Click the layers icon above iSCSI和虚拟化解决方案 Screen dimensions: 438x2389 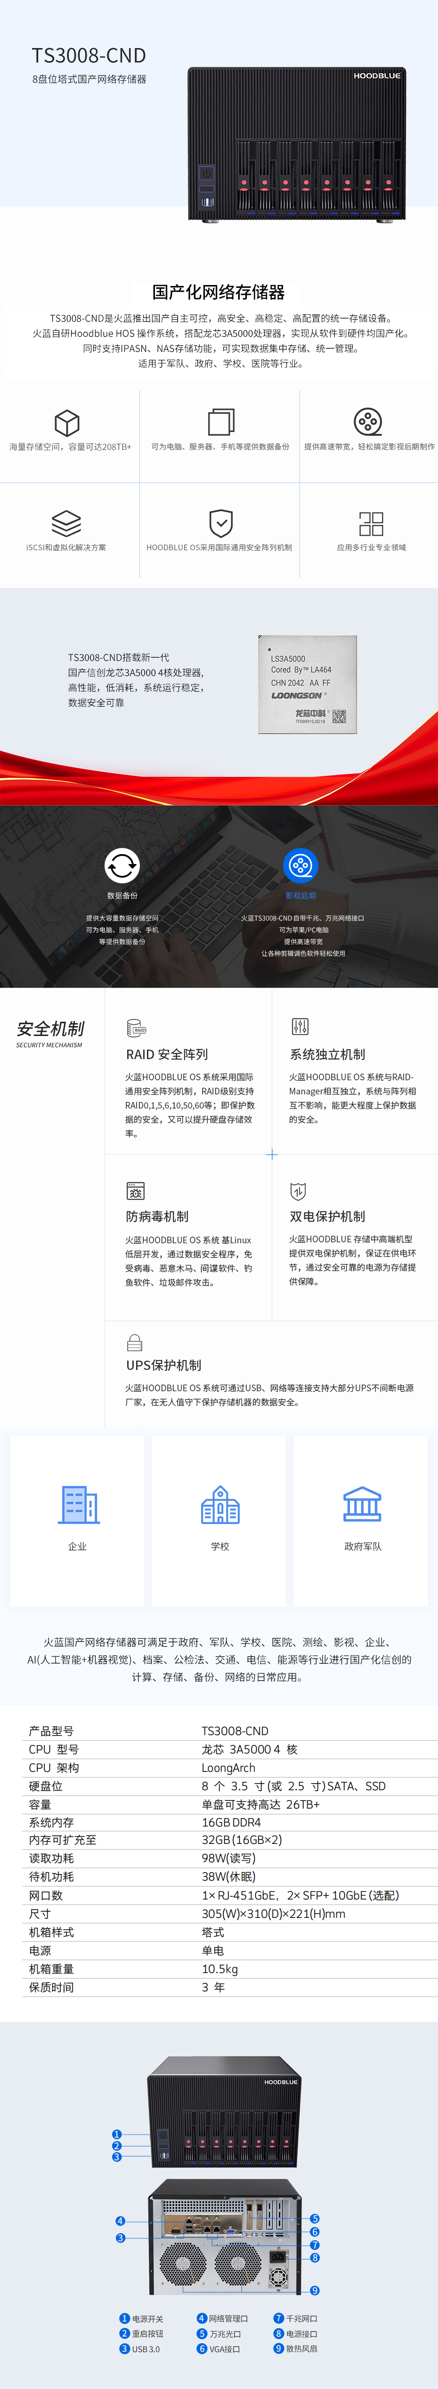tap(66, 523)
